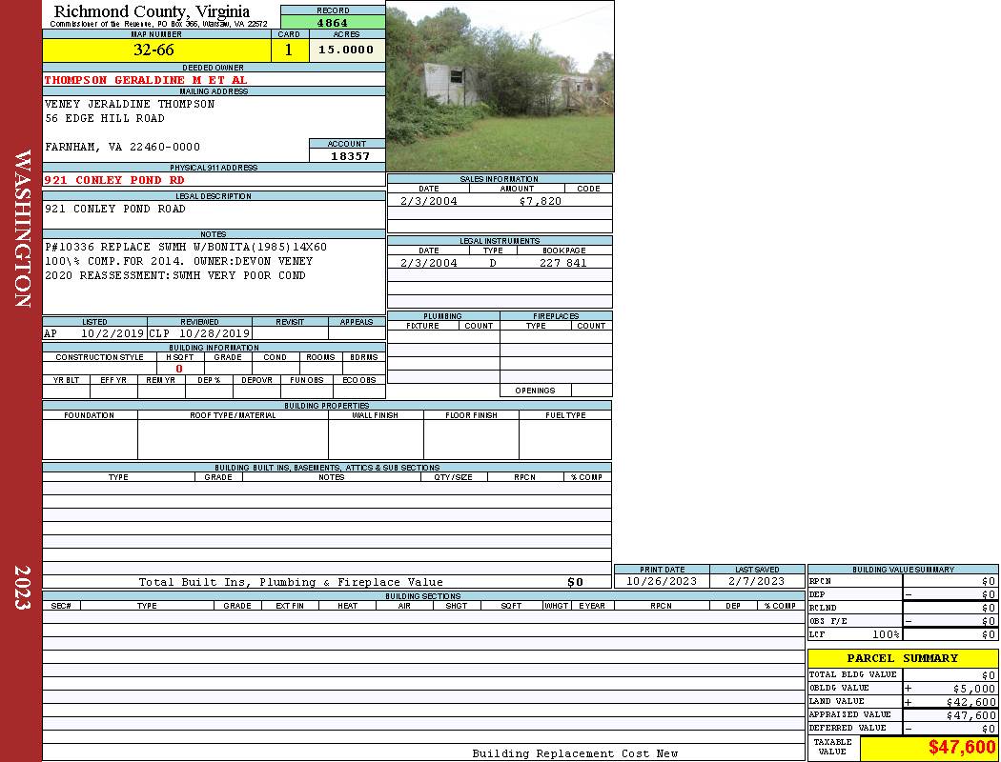
Task: Select the card number 1 cell
Action: [x=289, y=50]
